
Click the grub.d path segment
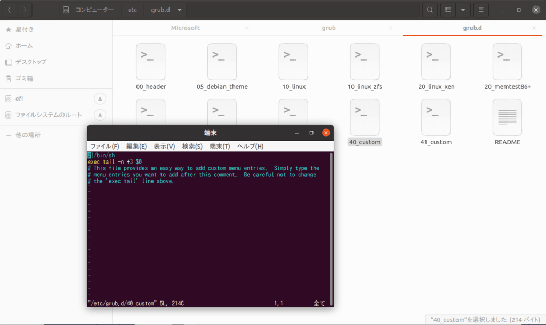(x=160, y=10)
